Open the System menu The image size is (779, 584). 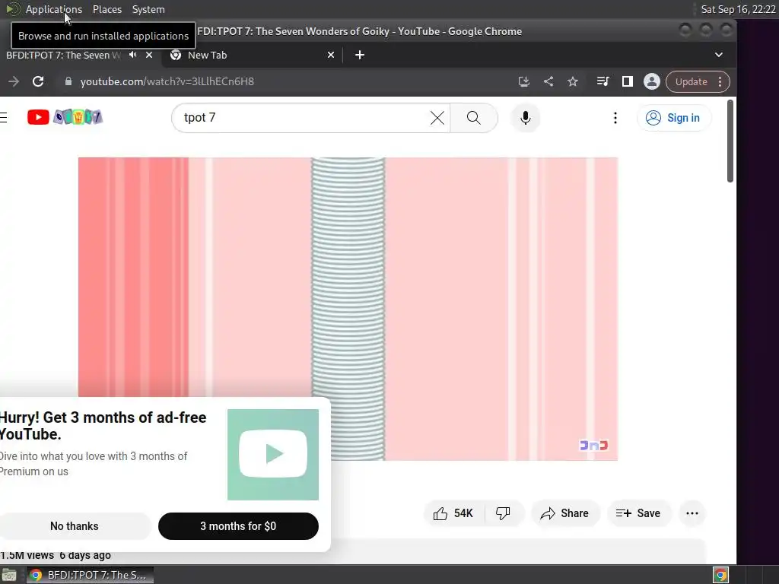coord(148,9)
